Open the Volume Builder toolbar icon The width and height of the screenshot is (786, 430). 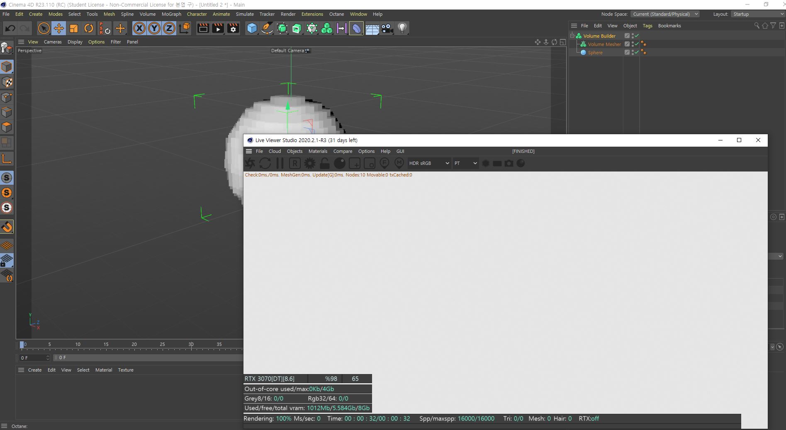[327, 28]
